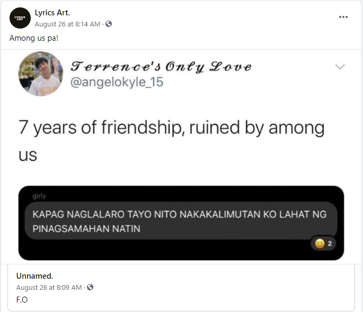The image size is (363, 312).
Task: Open the KAPAG NAGLALARO chat message bubble
Action: [181, 221]
